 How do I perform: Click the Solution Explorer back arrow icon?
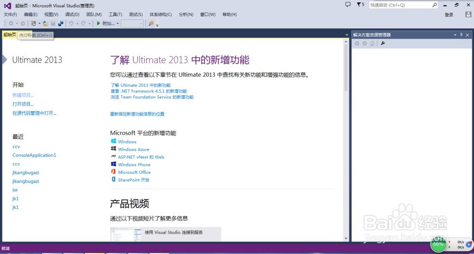coord(357,44)
